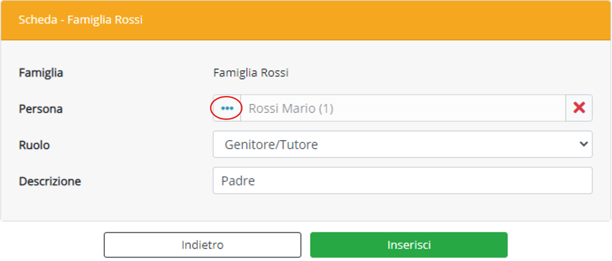
Task: Click the empty orange header bar area
Action: pos(378,19)
